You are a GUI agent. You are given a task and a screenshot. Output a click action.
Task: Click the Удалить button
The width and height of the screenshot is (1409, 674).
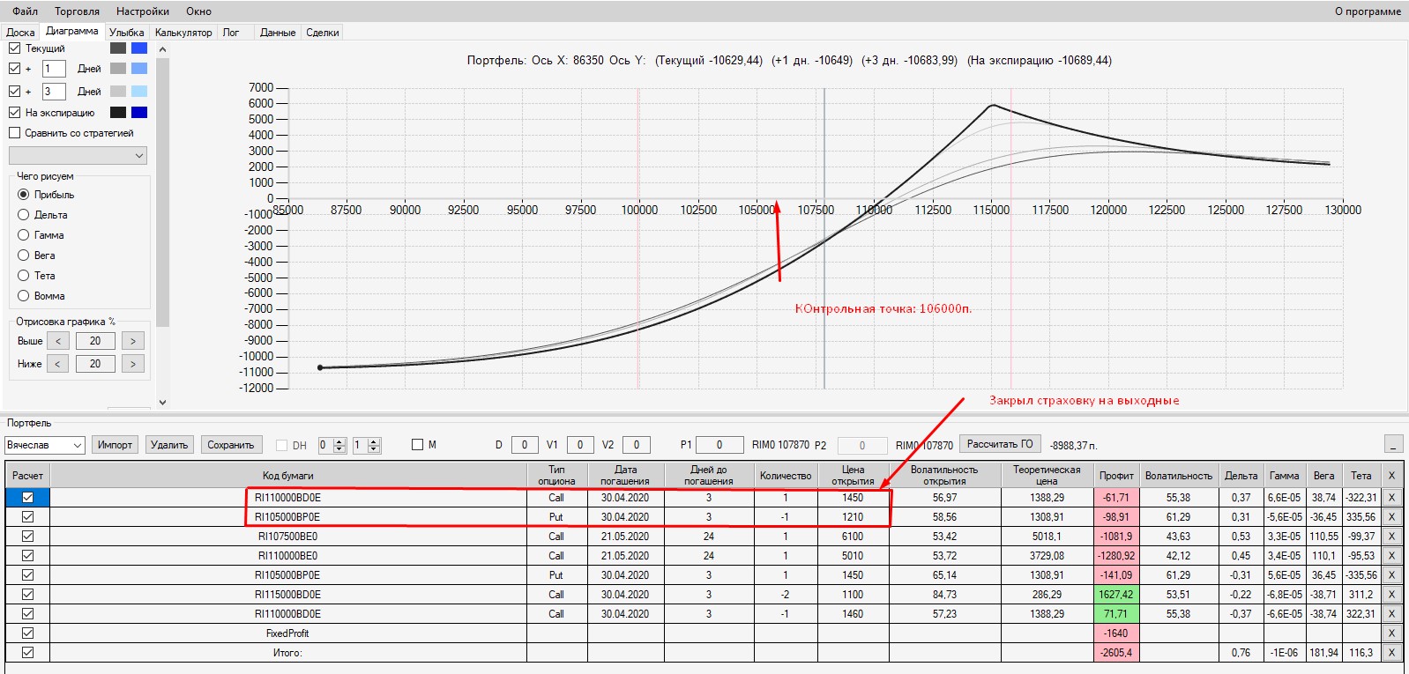[169, 445]
